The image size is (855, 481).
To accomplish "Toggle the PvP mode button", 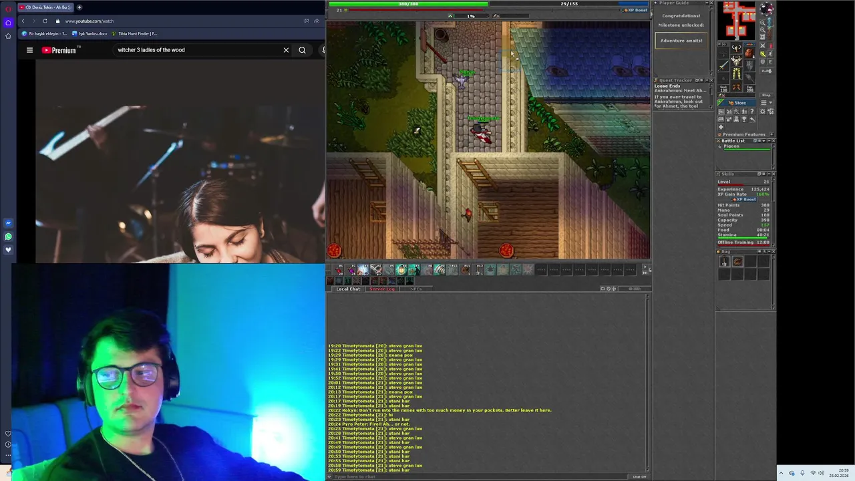I will coord(766,71).
